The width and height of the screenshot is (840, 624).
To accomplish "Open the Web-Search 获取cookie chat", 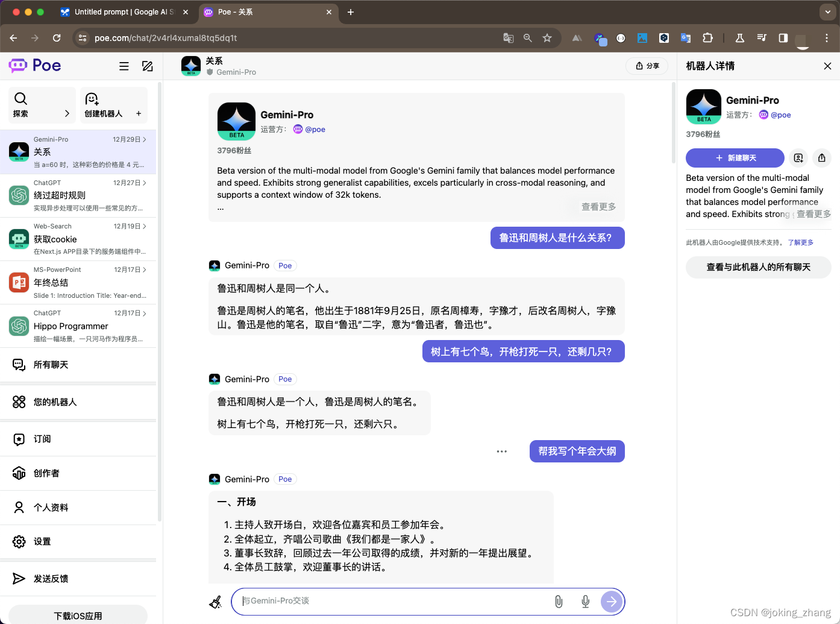I will click(78, 239).
